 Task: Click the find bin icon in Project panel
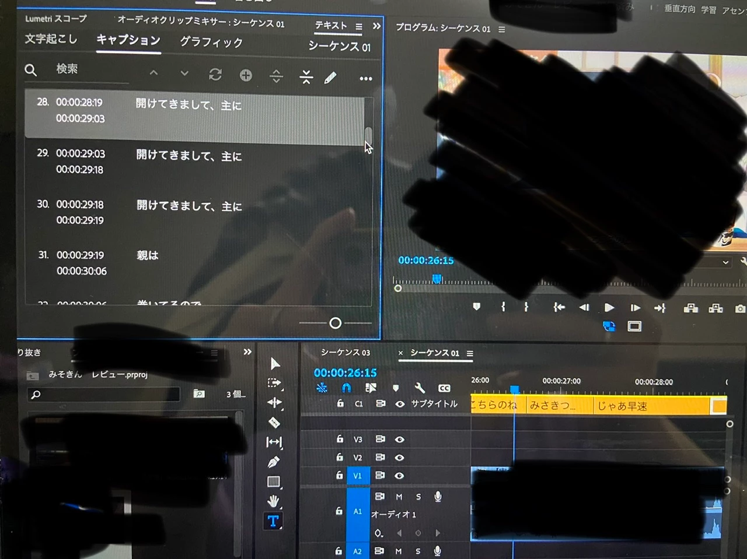pyautogui.click(x=199, y=394)
